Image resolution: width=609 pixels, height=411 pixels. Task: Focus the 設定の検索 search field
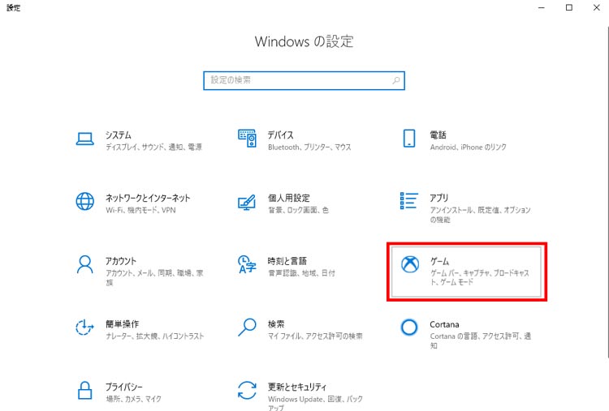point(304,80)
